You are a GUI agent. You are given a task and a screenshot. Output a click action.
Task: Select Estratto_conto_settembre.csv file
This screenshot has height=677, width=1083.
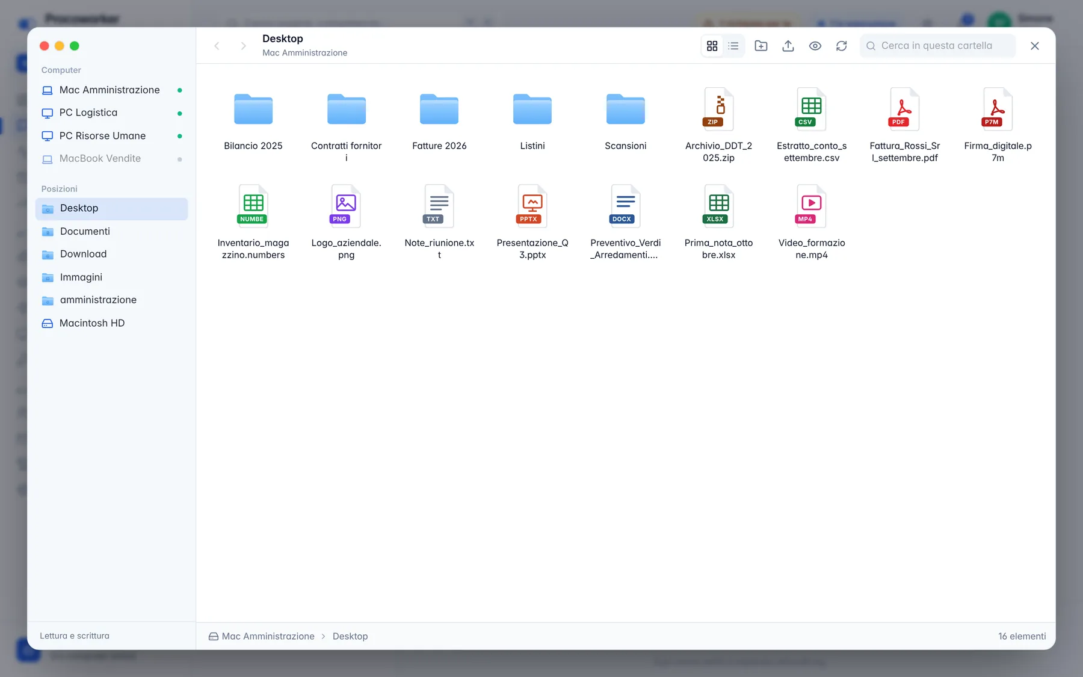pyautogui.click(x=812, y=125)
